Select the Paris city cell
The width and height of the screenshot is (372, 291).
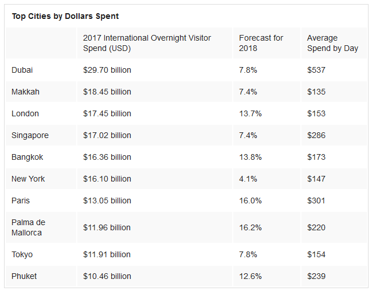(x=21, y=200)
